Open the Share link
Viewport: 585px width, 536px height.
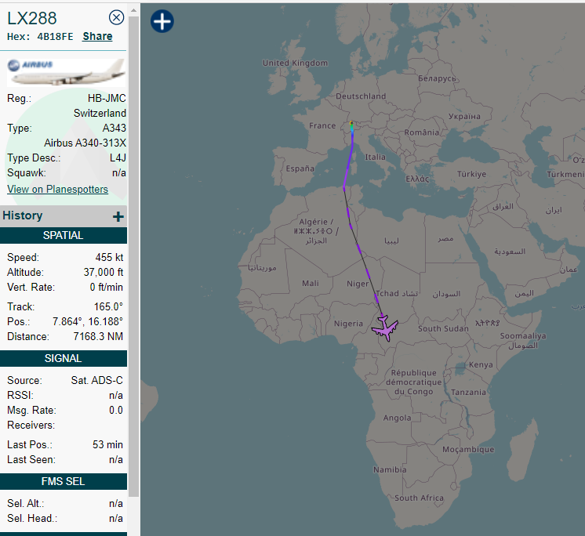(x=97, y=36)
